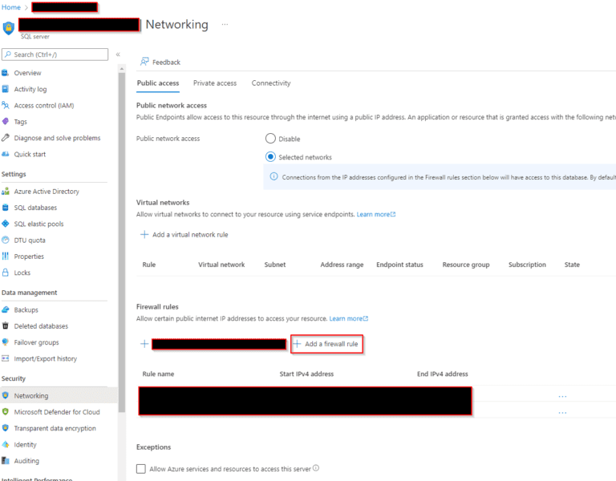The image size is (616, 481).
Task: Click the sidebar Search input field
Action: click(x=59, y=55)
